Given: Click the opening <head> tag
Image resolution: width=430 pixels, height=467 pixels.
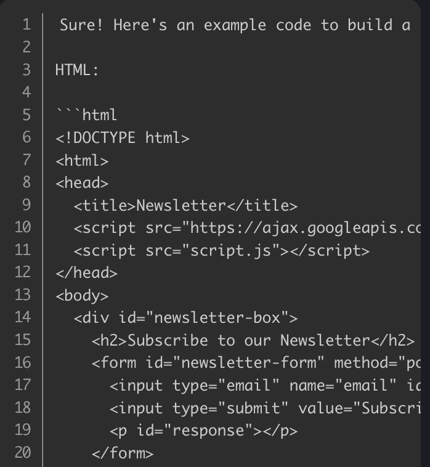Looking at the screenshot, I should point(82,182).
